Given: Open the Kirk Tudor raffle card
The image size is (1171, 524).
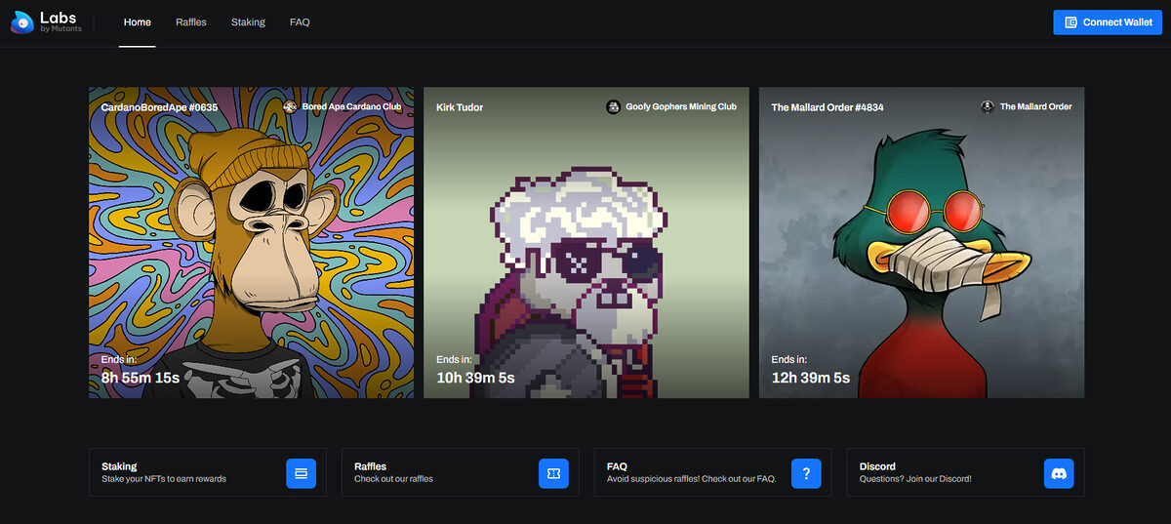Looking at the screenshot, I should tap(586, 243).
